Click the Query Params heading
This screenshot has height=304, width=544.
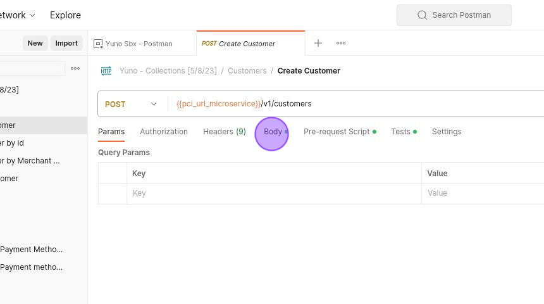124,153
